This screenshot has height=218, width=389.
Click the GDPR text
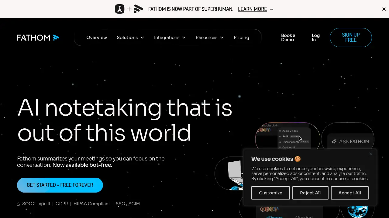point(62,204)
